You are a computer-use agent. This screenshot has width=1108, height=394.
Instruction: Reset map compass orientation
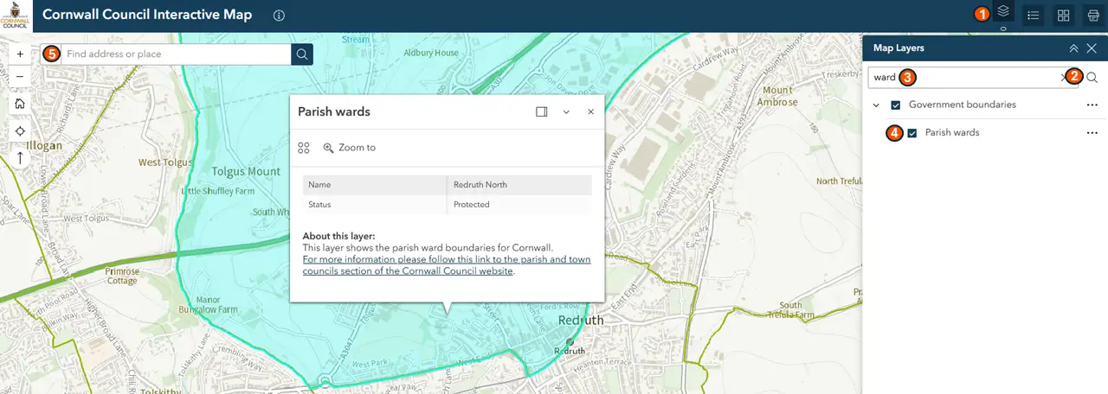tap(20, 158)
